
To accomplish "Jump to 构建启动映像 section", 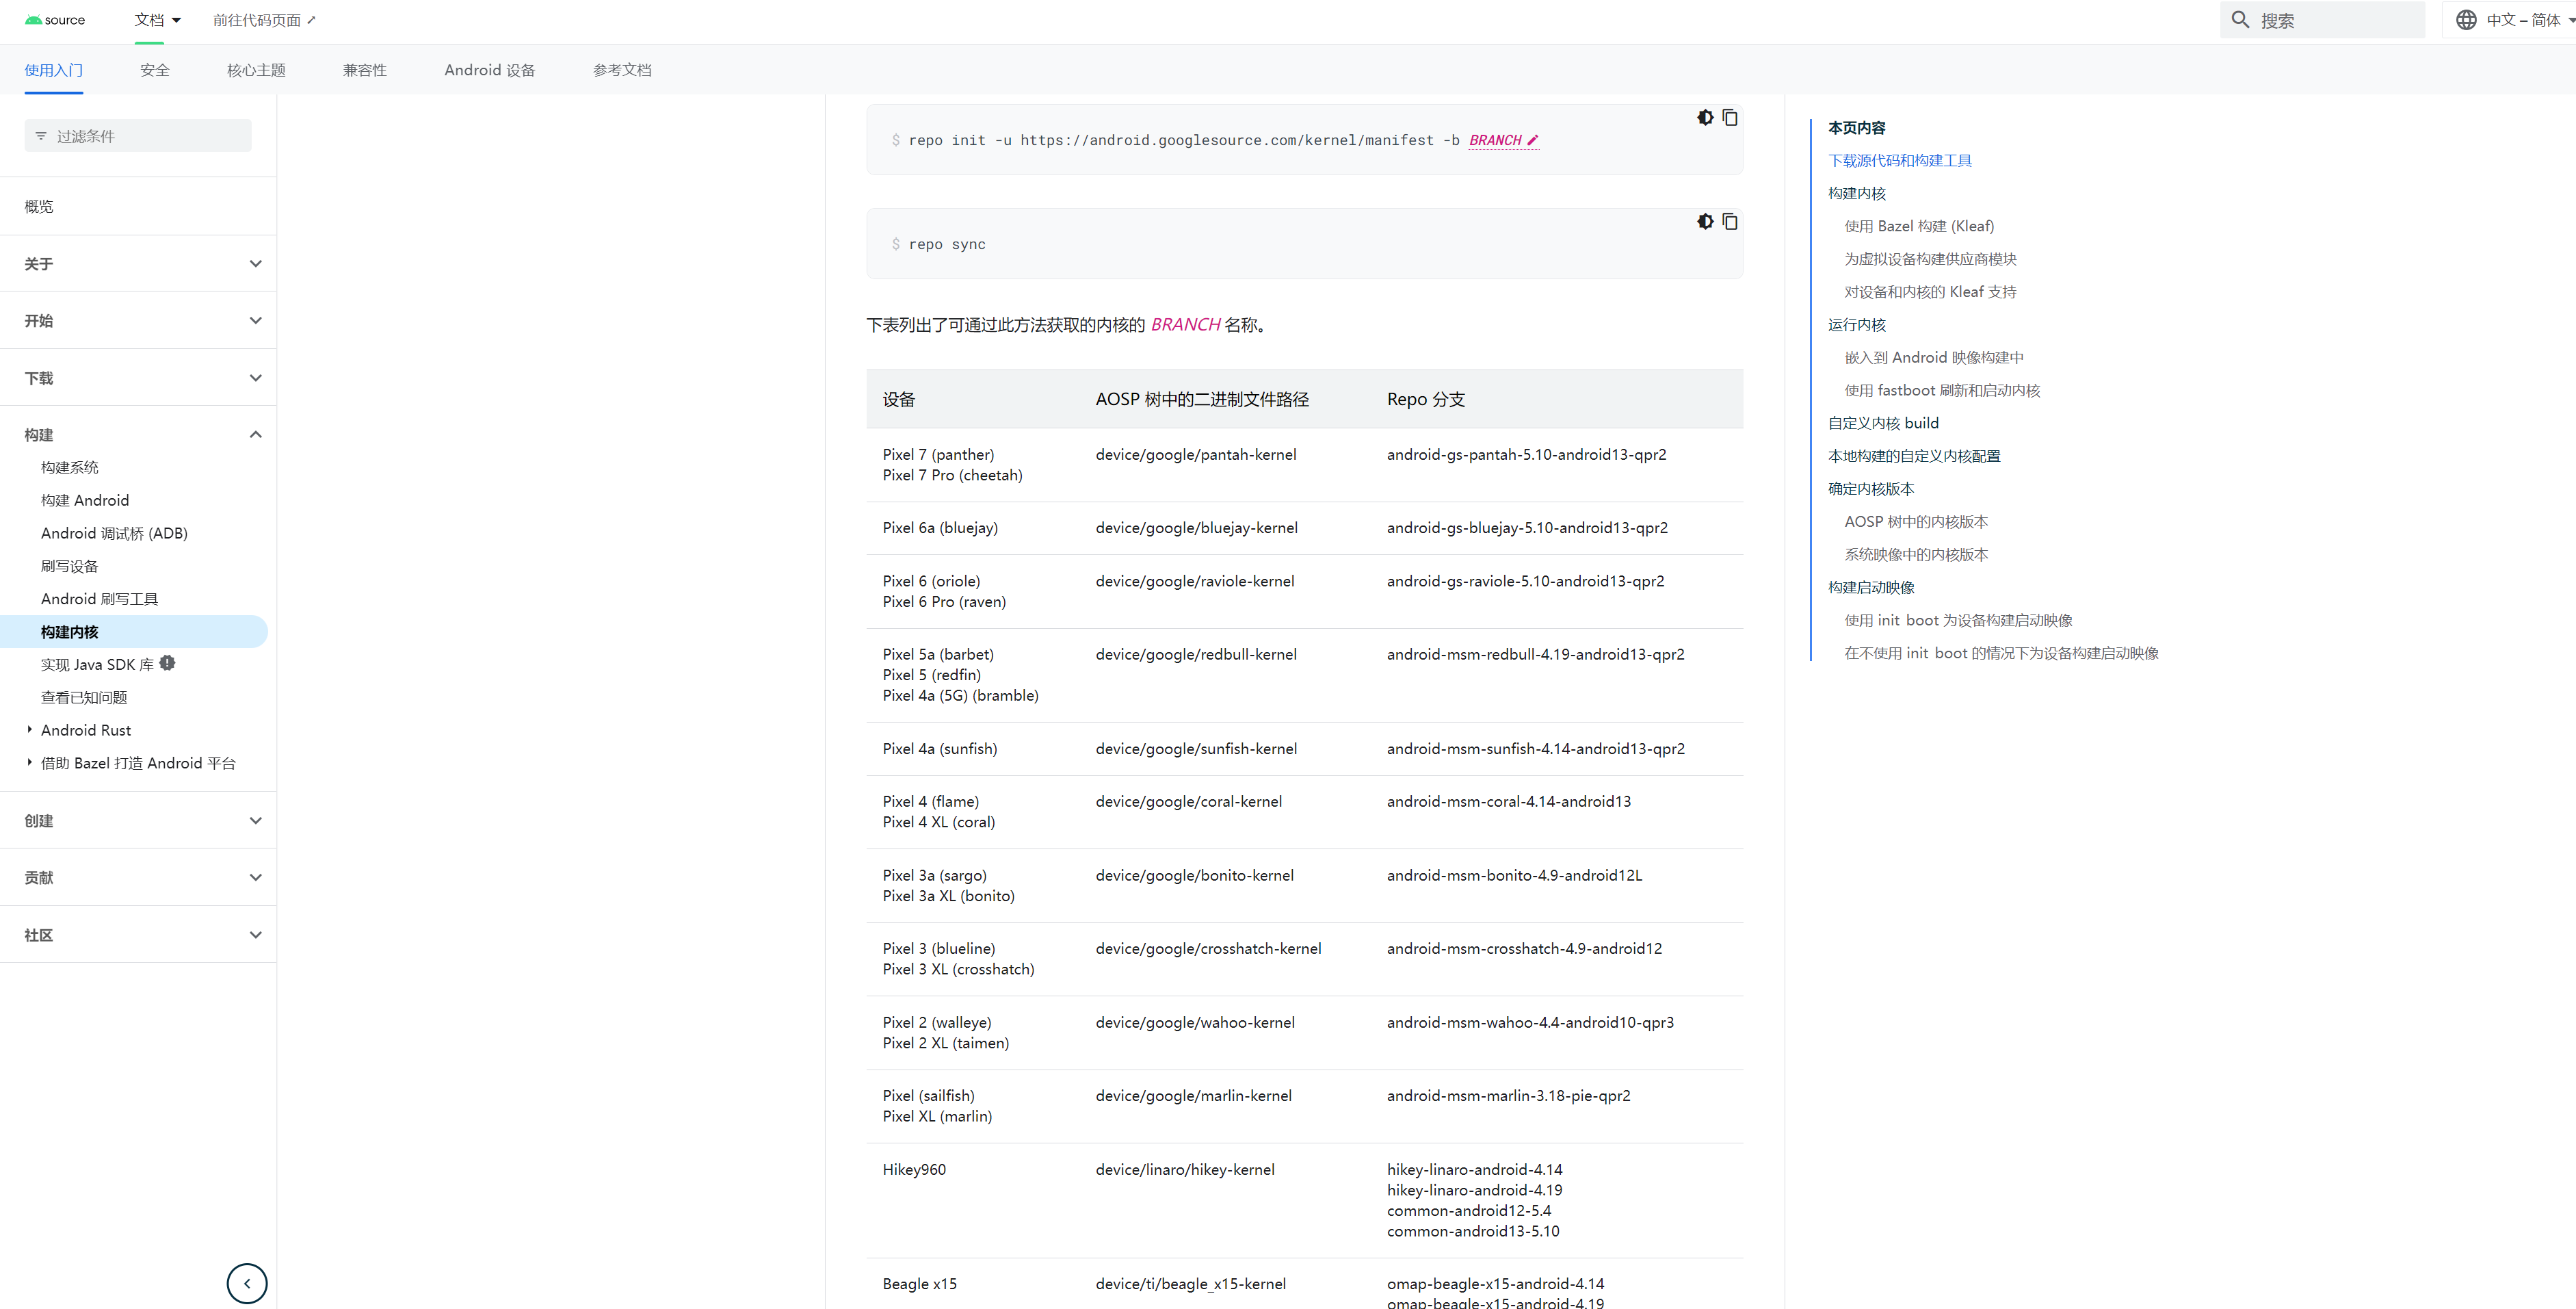I will pos(1871,588).
